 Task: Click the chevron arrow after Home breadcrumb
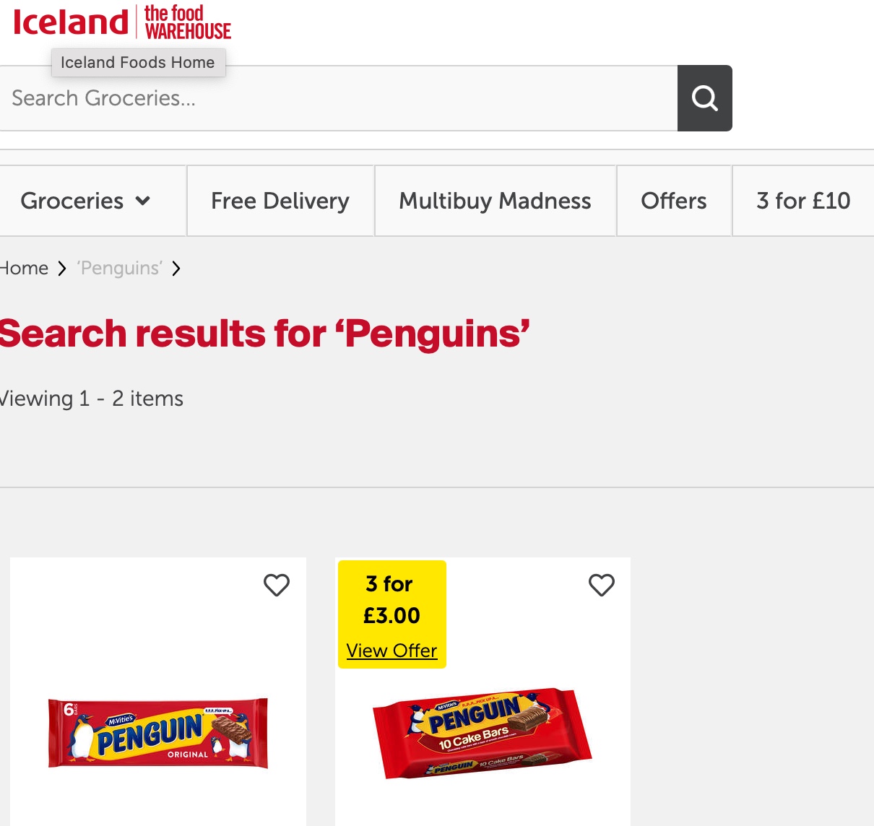[x=62, y=269]
